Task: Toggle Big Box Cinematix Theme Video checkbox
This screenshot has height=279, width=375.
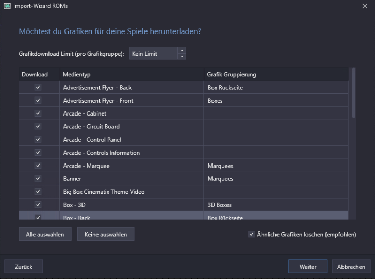Action: click(x=38, y=191)
